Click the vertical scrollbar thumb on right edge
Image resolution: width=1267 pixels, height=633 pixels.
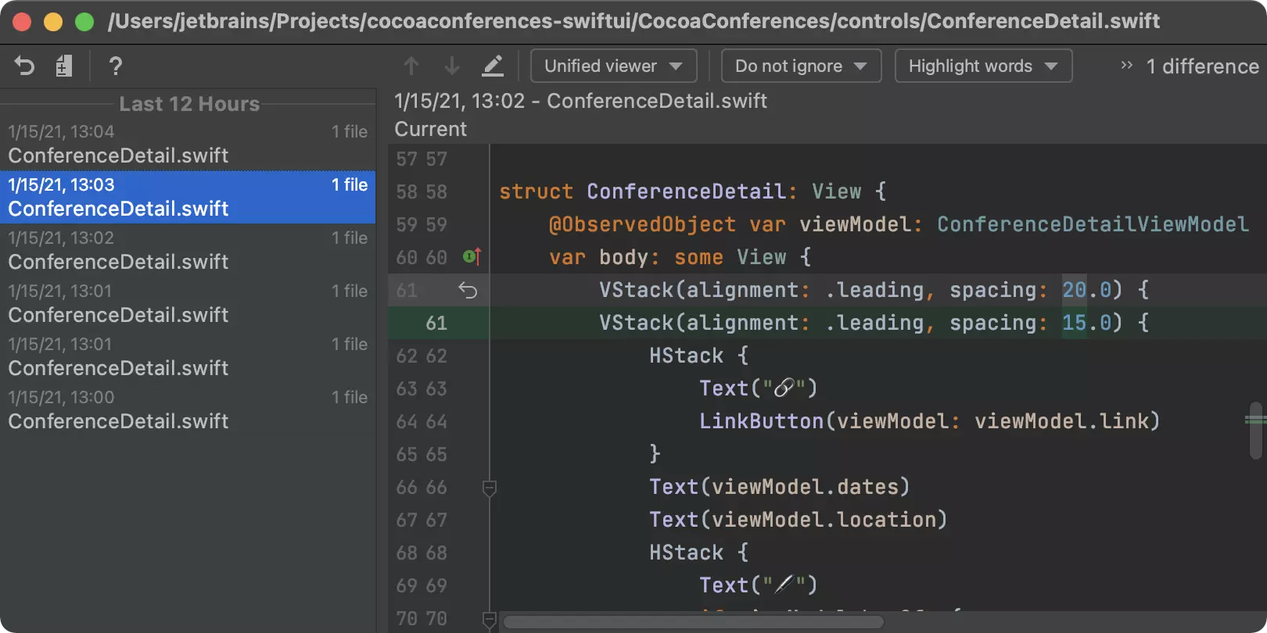(x=1255, y=430)
